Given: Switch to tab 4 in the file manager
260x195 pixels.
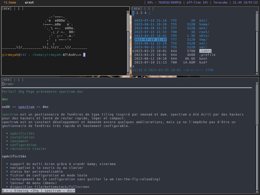Looking at the screenshot, I should point(145,13).
